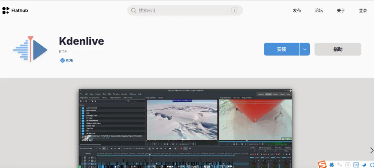374x168 pixels.
Task: Open the blue KDE verified label
Action: (69, 60)
